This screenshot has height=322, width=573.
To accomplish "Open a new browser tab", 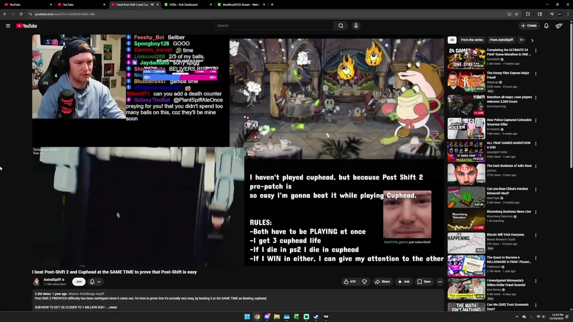I will 272,4.
